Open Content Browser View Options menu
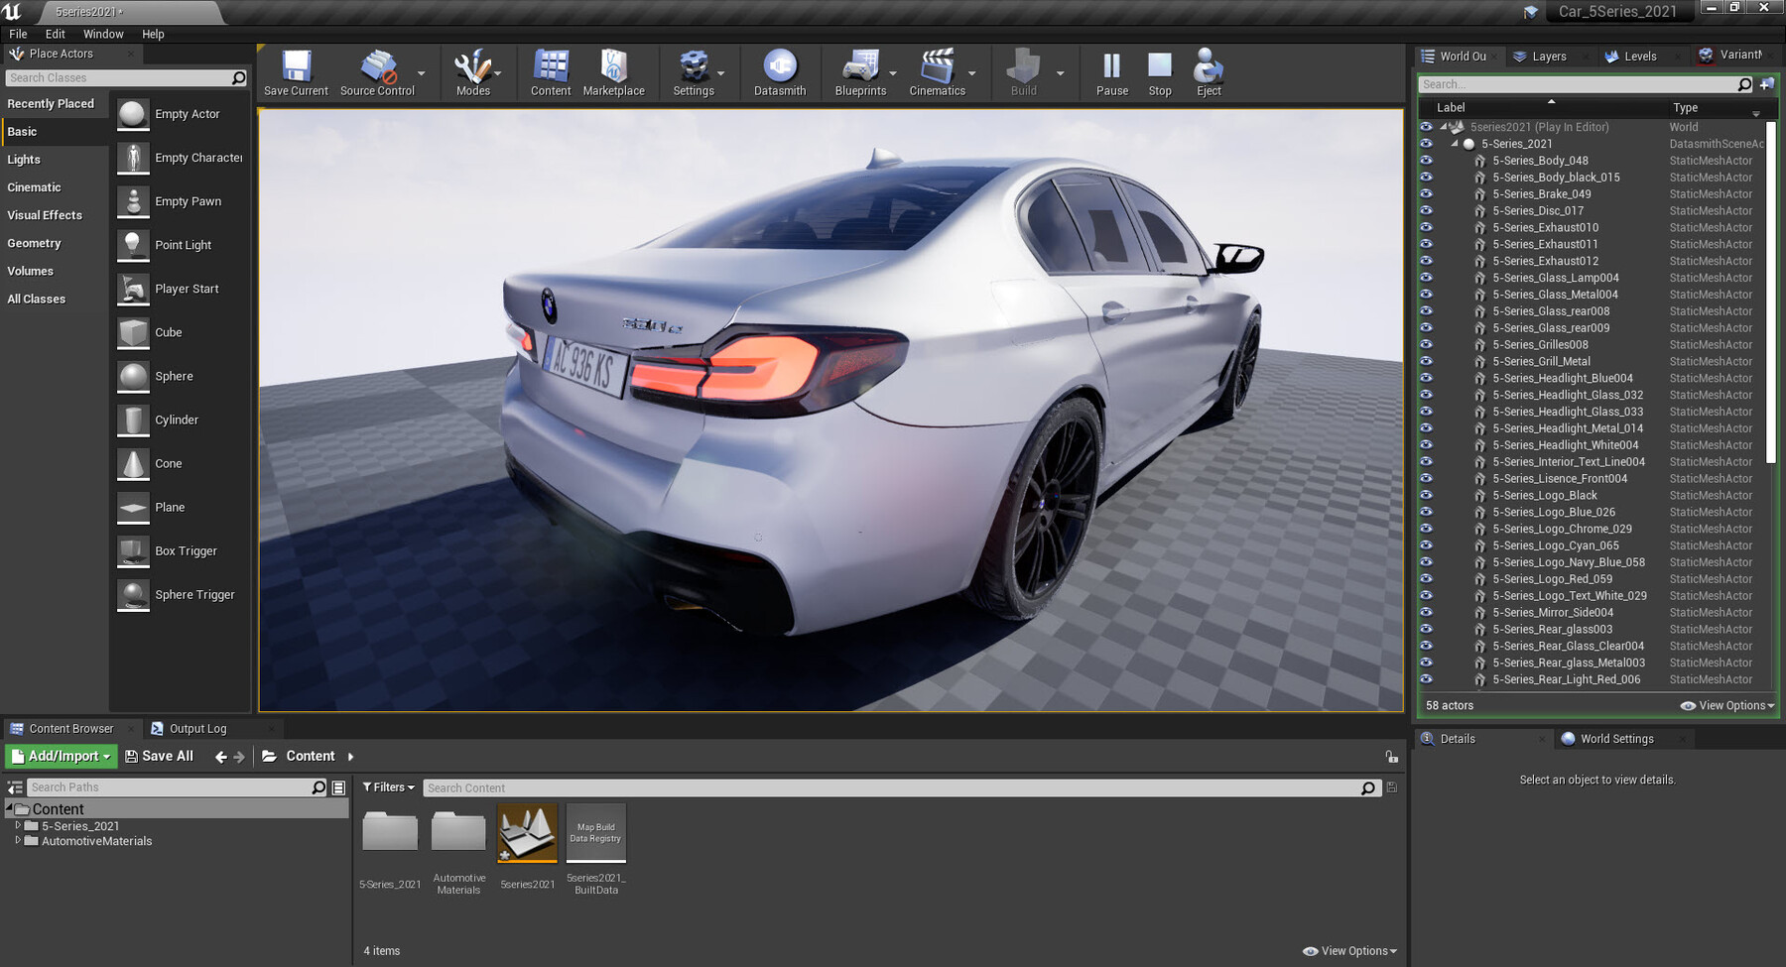 pyautogui.click(x=1349, y=951)
